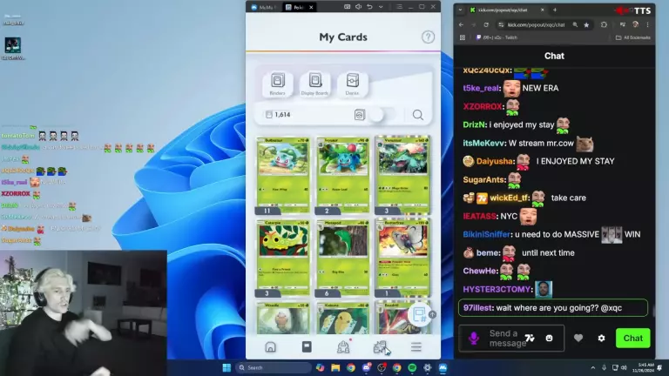Open the hamburger menu in bottom navigation
Image resolution: width=669 pixels, height=376 pixels.
point(416,347)
